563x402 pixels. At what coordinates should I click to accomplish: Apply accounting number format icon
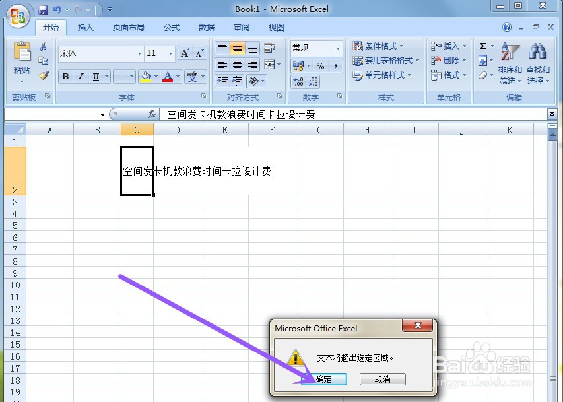298,66
